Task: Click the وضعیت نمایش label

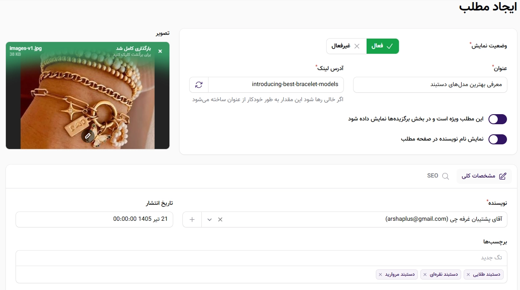Action: point(490,45)
